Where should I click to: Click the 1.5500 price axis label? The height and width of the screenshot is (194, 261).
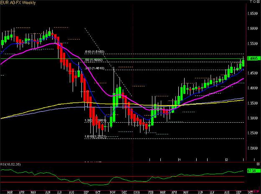pyautogui.click(x=253, y=43)
